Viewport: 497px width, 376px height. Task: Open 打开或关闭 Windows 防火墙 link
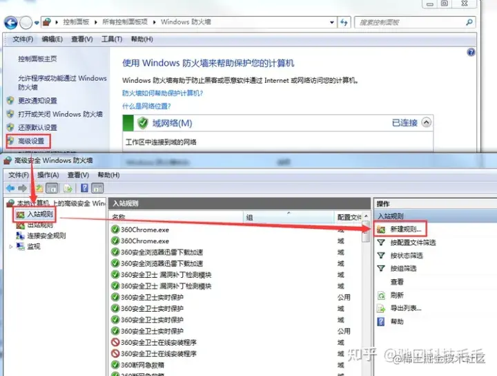60,114
